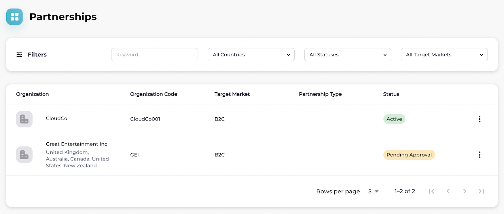
Task: Click the Status column header
Action: coord(391,94)
